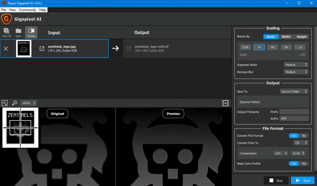The height and width of the screenshot is (186, 317).
Task: Click the output file's external link icon
Action: coord(129,49)
